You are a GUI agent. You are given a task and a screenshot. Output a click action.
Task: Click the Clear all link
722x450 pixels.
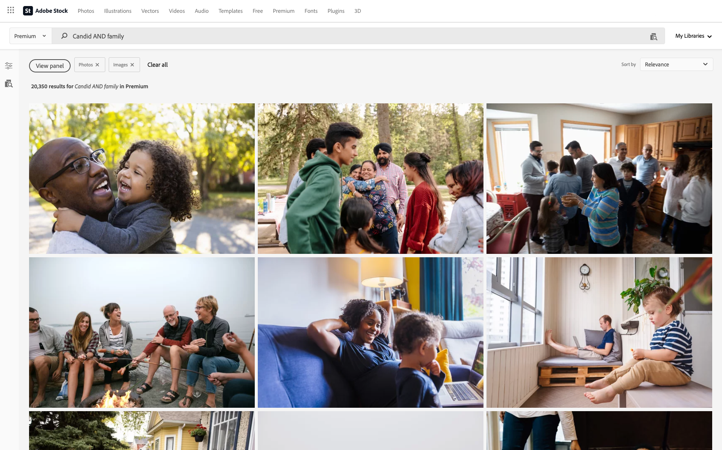157,65
